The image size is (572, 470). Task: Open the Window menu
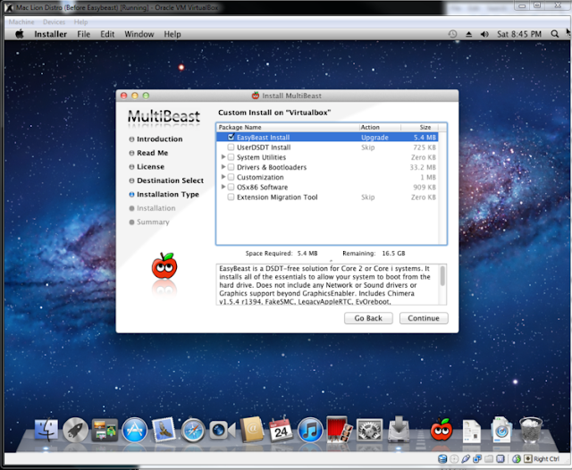(139, 34)
